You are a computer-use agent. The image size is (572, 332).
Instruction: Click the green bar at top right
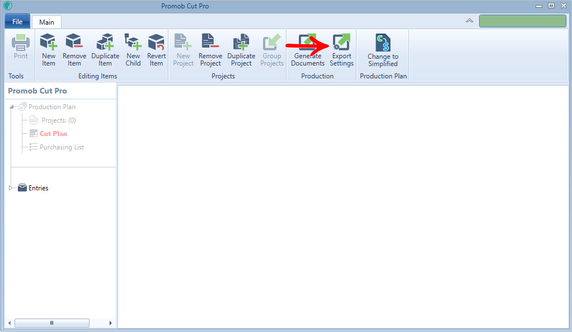coord(522,21)
